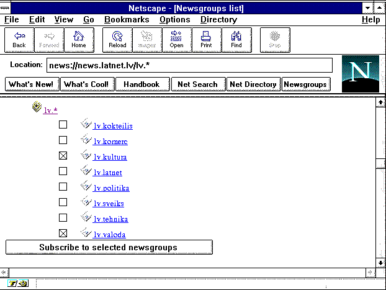386x290 pixels.
Task: Click the icon beside lv.komerc
Action: [86, 138]
